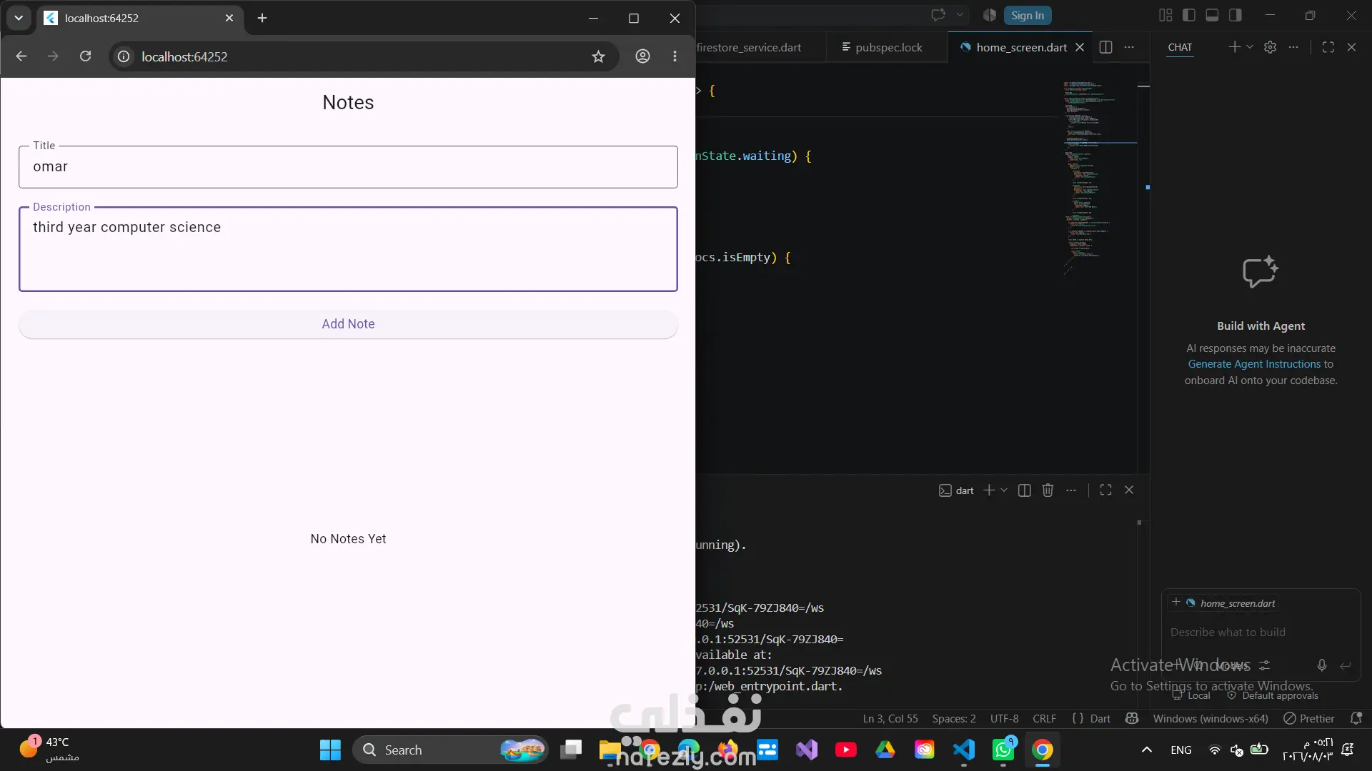
Task: Maximize the chat panel
Action: (1328, 47)
